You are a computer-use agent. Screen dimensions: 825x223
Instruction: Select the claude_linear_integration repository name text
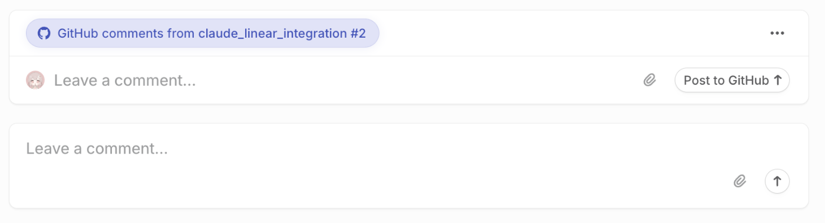click(273, 34)
